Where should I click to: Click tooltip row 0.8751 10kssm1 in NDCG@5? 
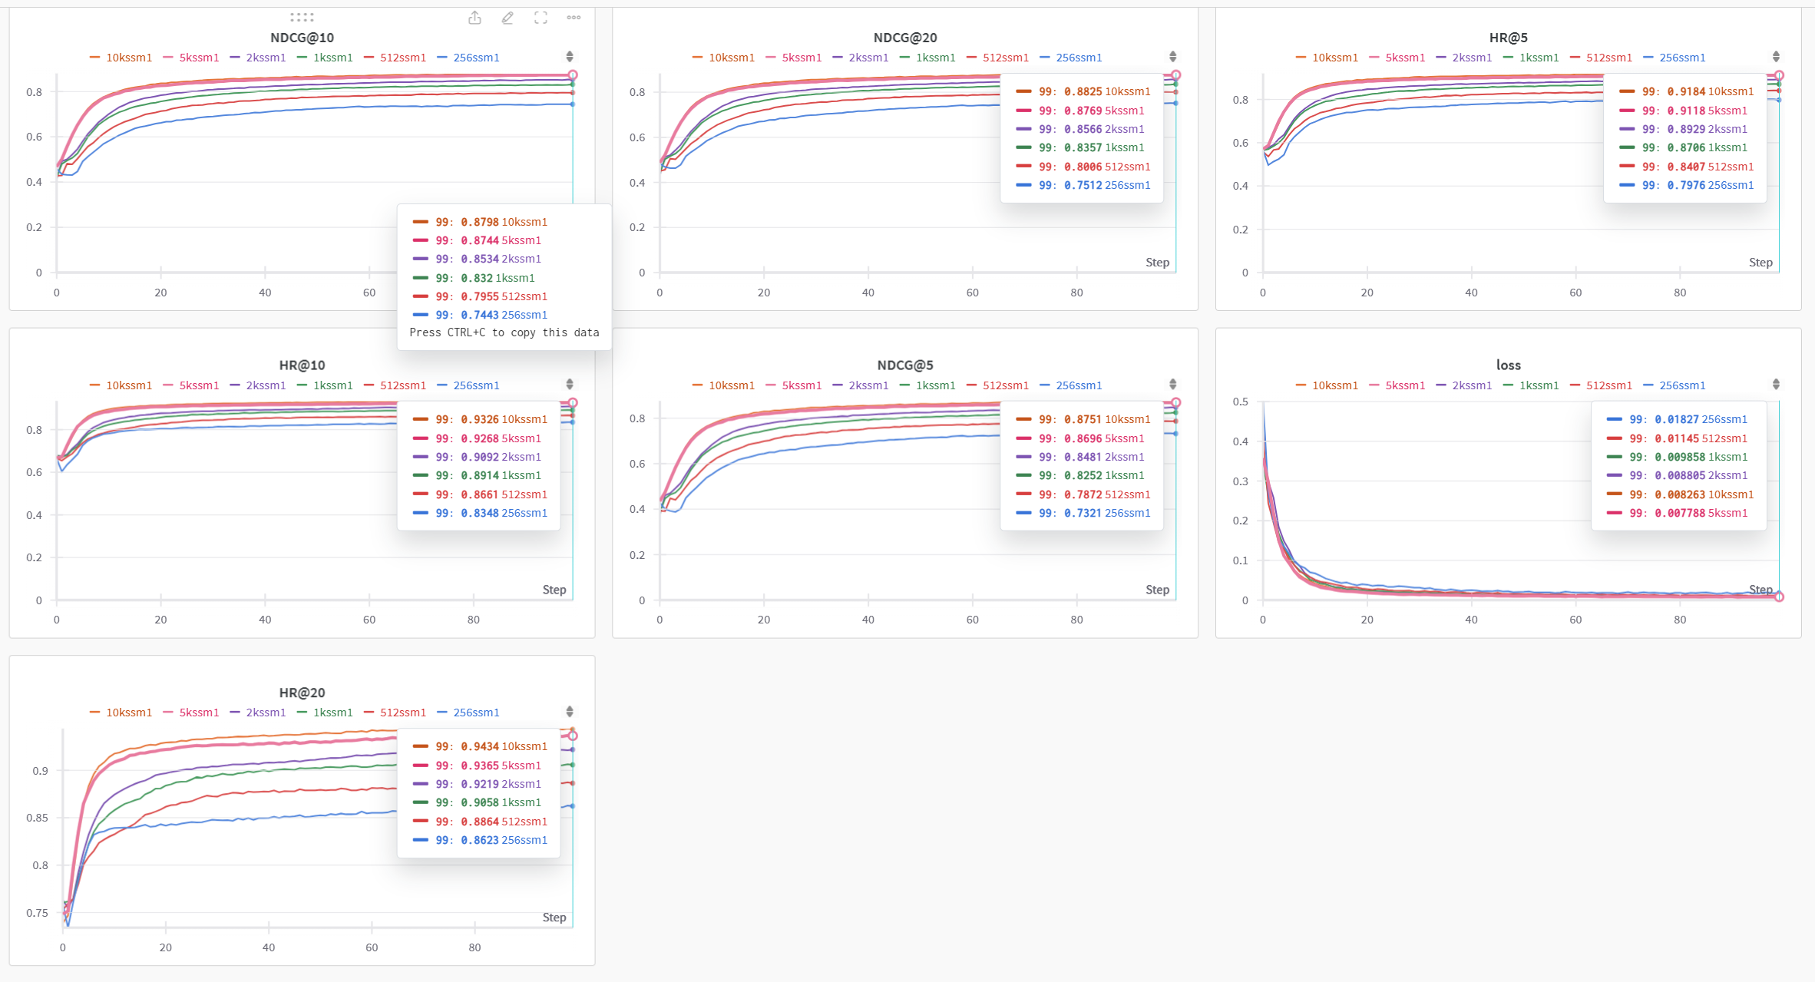(x=1083, y=419)
